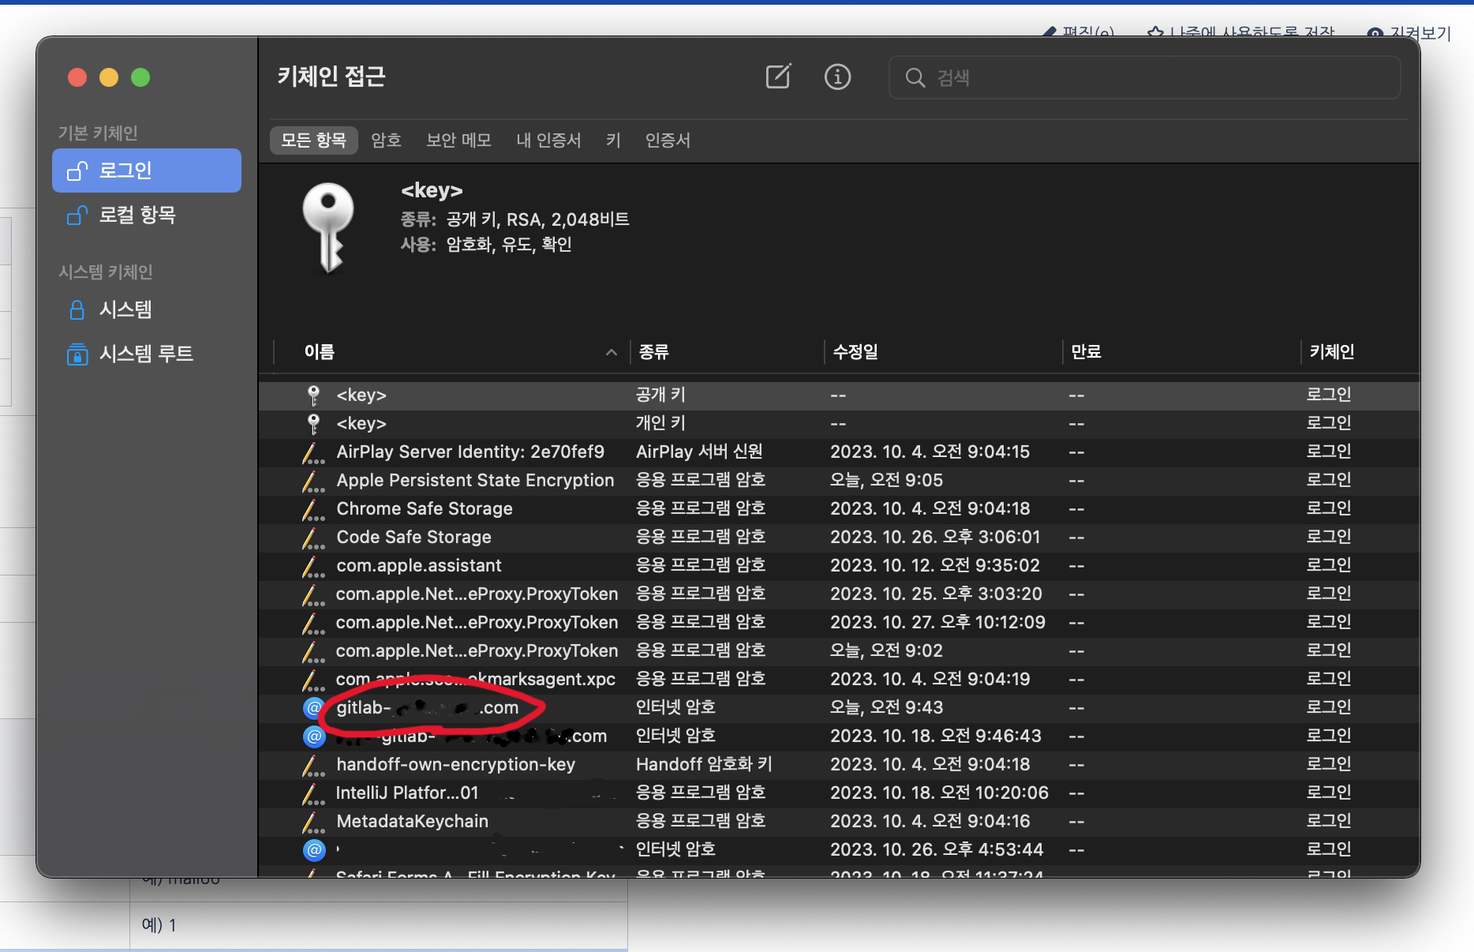The width and height of the screenshot is (1474, 952).
Task: Select the pencil icon of ProxyToken row modified 오늘, 오전 9:02
Action: (313, 651)
